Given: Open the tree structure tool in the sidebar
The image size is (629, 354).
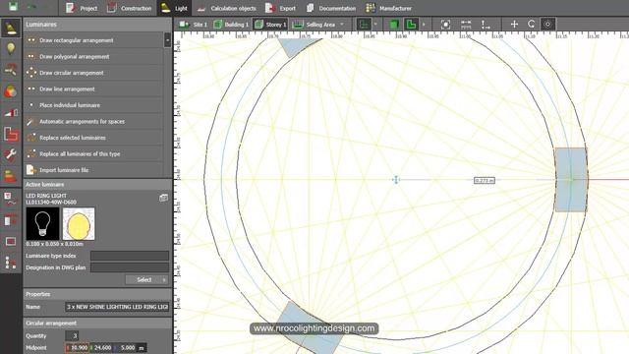Looking at the screenshot, I should pos(11,263).
